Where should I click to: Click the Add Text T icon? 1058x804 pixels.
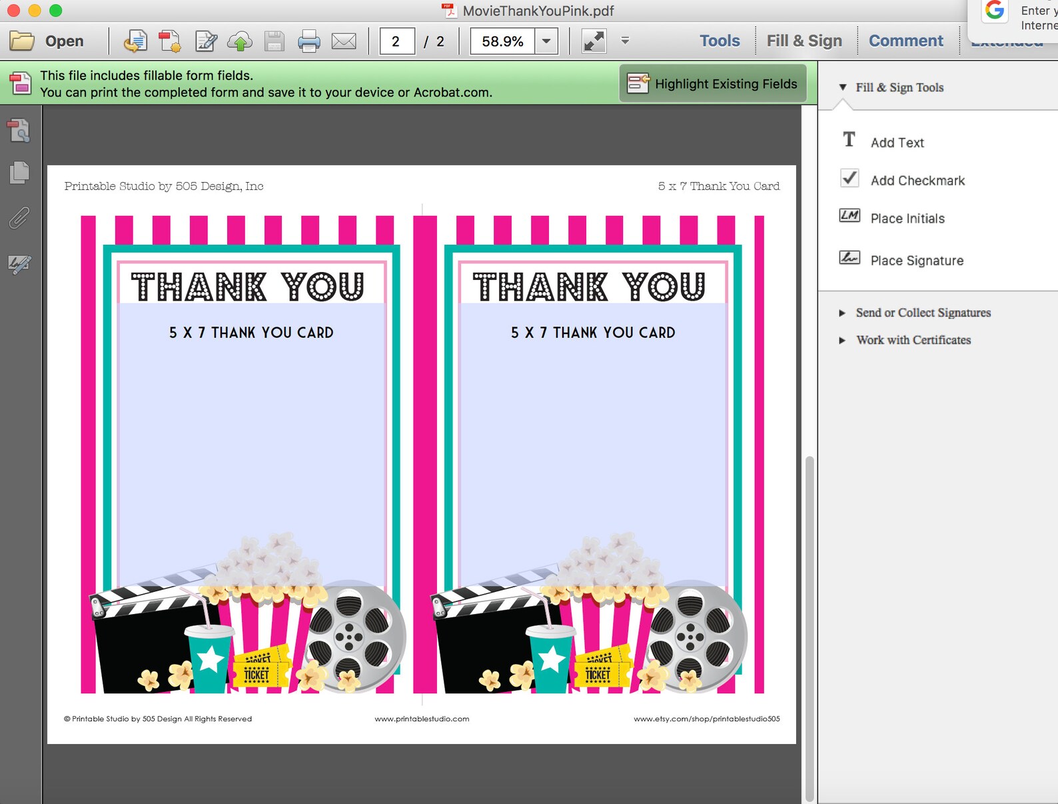click(849, 139)
